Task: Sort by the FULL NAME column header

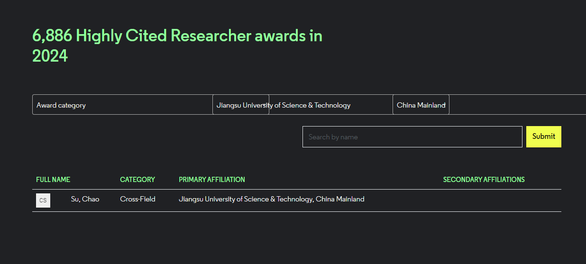Action: [53, 180]
